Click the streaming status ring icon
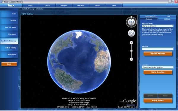 click(x=136, y=107)
